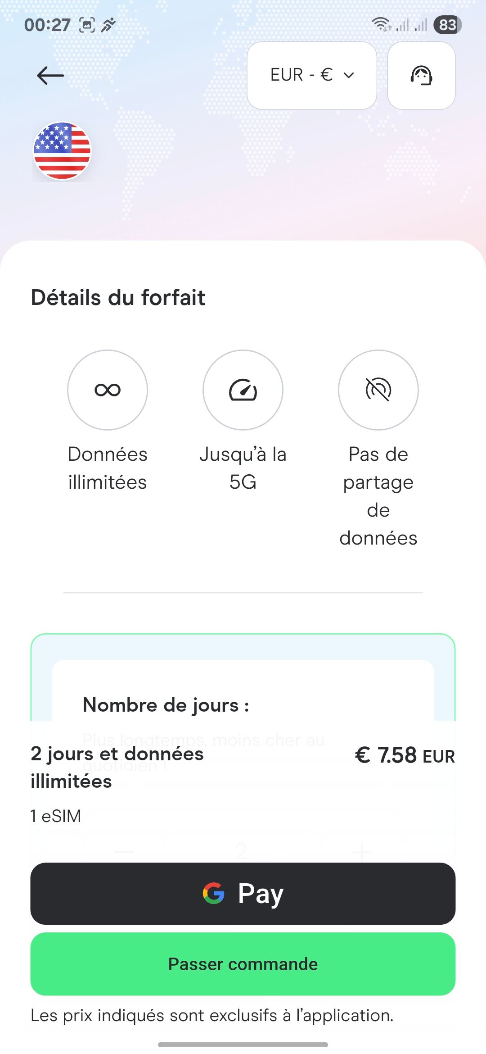Tap the battery level indicator
The image size is (486, 1054).
click(447, 25)
